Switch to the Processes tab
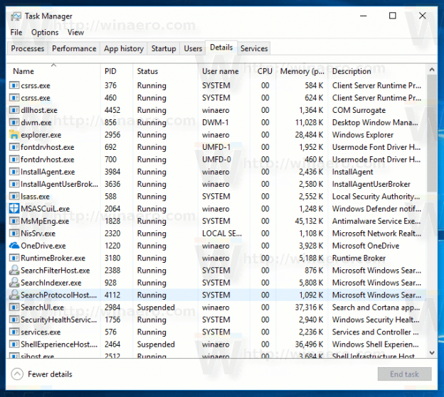Image resolution: width=444 pixels, height=397 pixels. (x=28, y=48)
